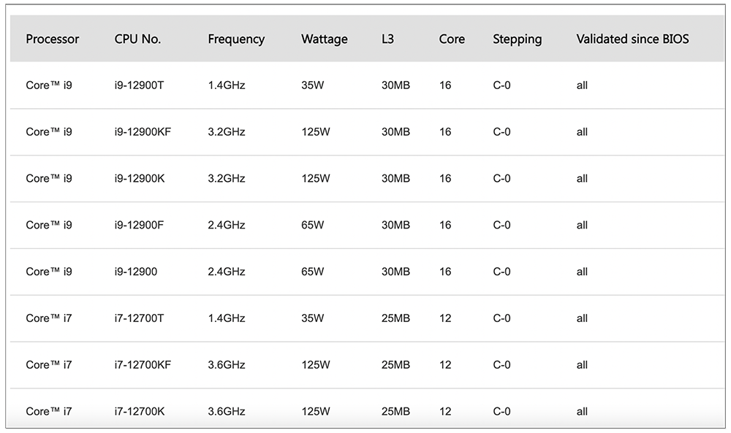
Task: Select the 25MB L3 value for i7-12700KF
Action: tap(395, 365)
